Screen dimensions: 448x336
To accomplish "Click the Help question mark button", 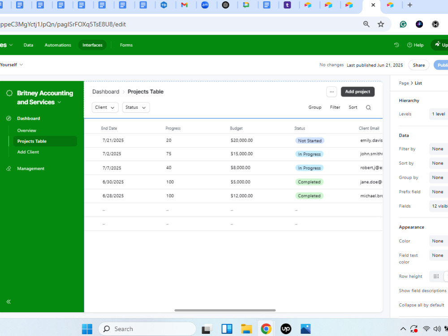I will tap(415, 45).
